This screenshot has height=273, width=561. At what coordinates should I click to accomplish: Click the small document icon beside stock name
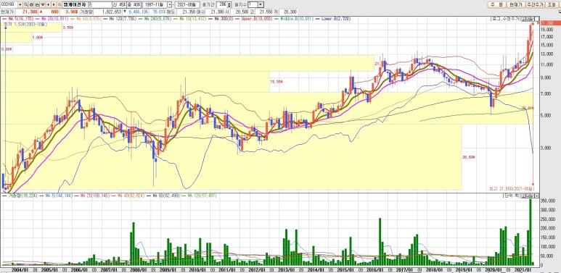[90, 4]
